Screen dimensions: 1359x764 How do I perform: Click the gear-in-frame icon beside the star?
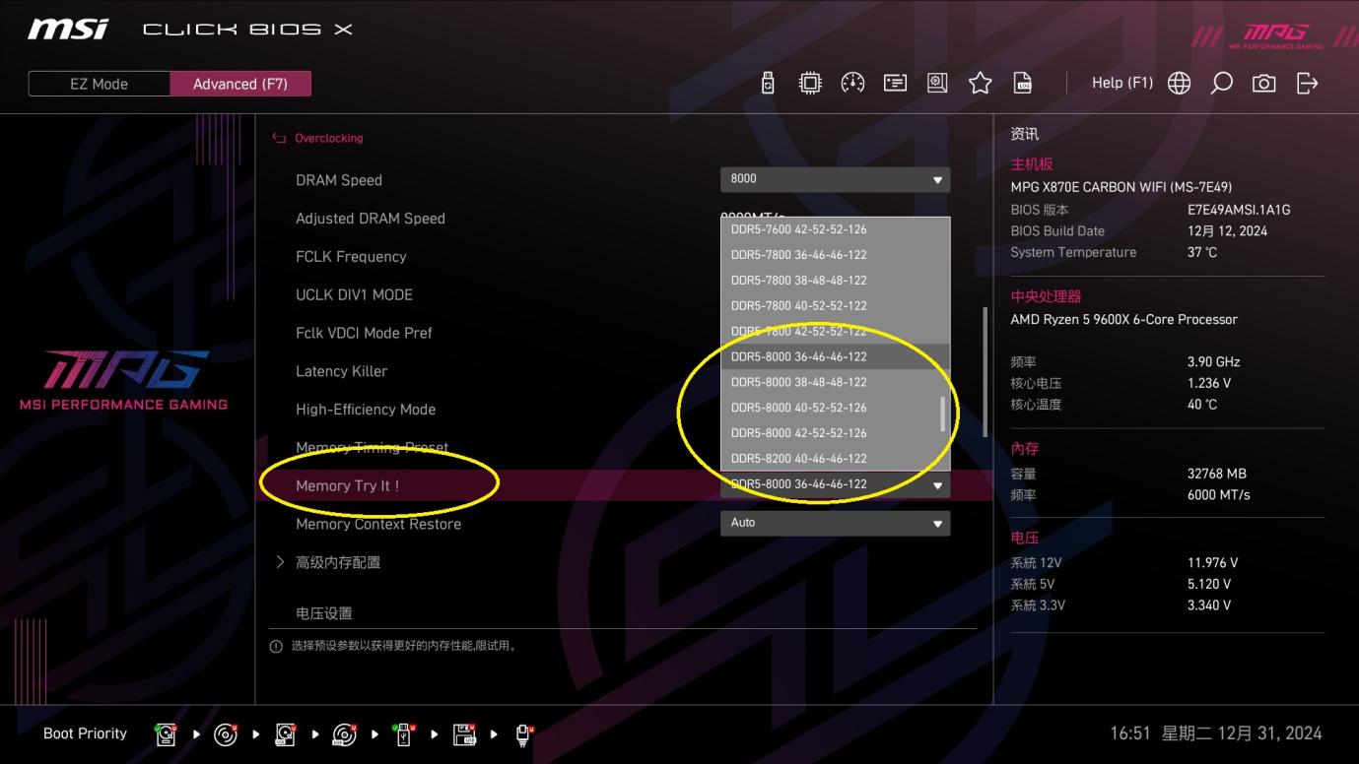pos(937,84)
